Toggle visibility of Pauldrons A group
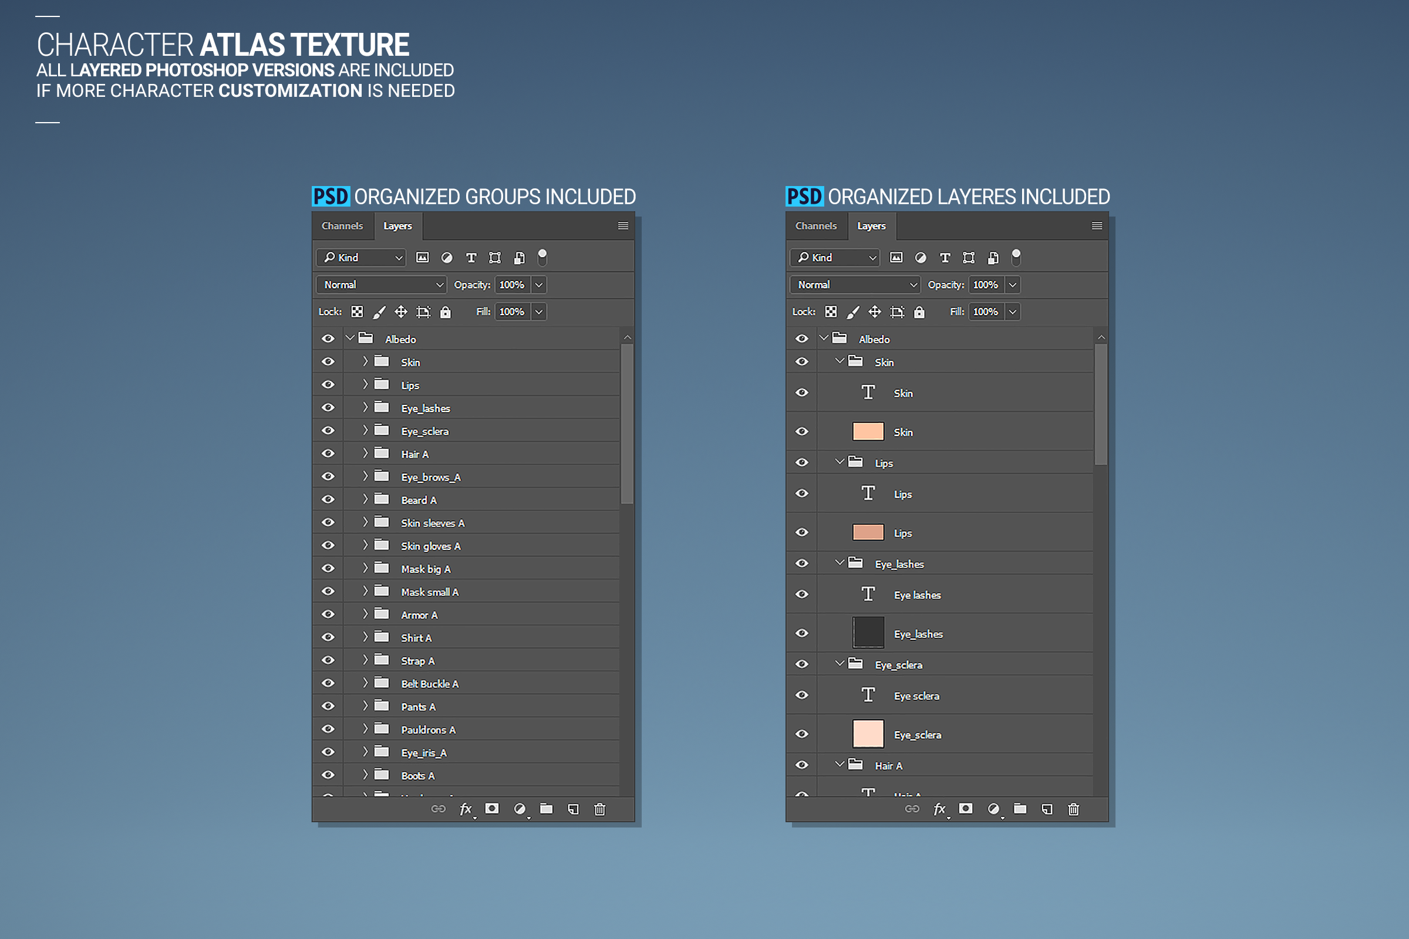The image size is (1409, 939). 328,729
